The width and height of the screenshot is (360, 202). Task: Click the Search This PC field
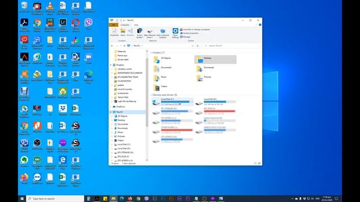(231, 46)
